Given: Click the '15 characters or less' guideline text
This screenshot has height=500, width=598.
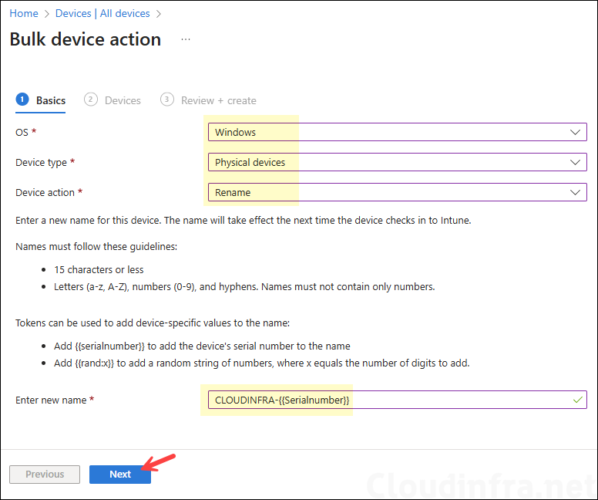Looking at the screenshot, I should coord(99,269).
